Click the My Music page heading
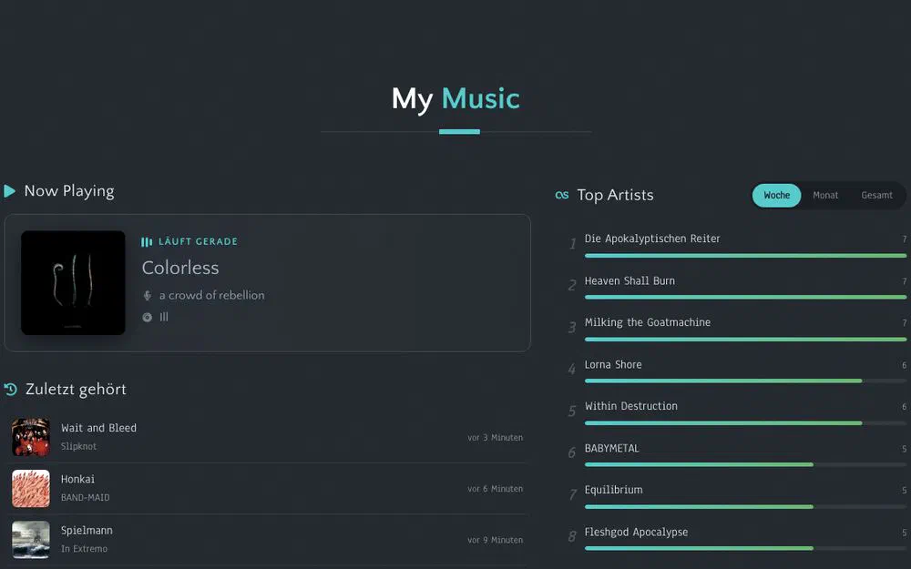Screen dimensions: 911x569 click(x=455, y=98)
